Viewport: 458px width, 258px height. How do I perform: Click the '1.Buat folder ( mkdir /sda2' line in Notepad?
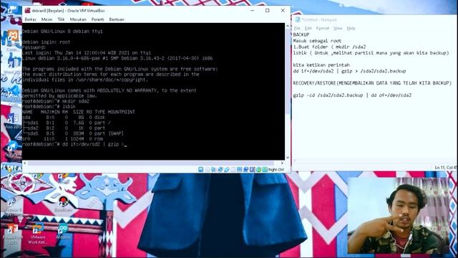coord(329,47)
